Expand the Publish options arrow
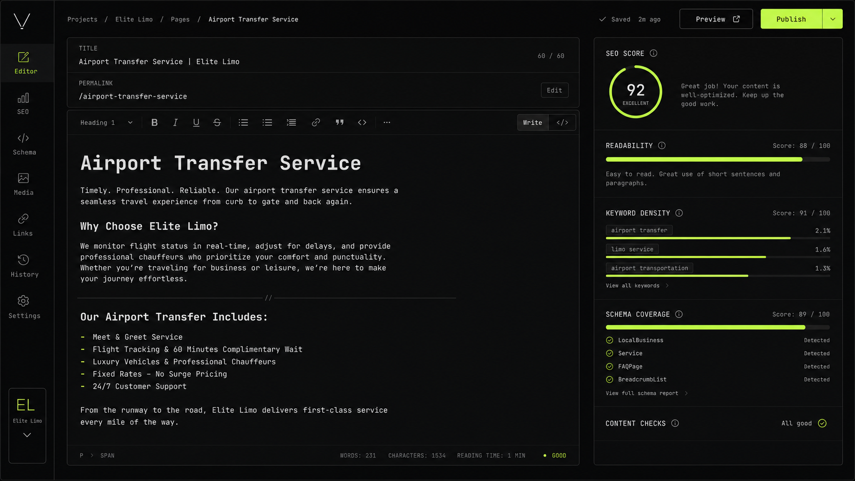 (832, 19)
